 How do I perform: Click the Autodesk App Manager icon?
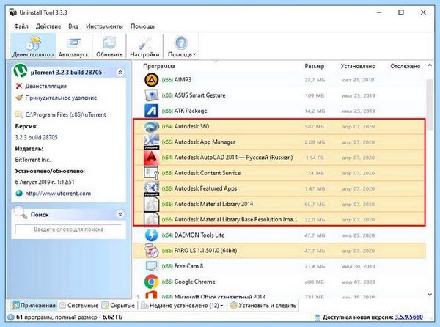pos(152,142)
